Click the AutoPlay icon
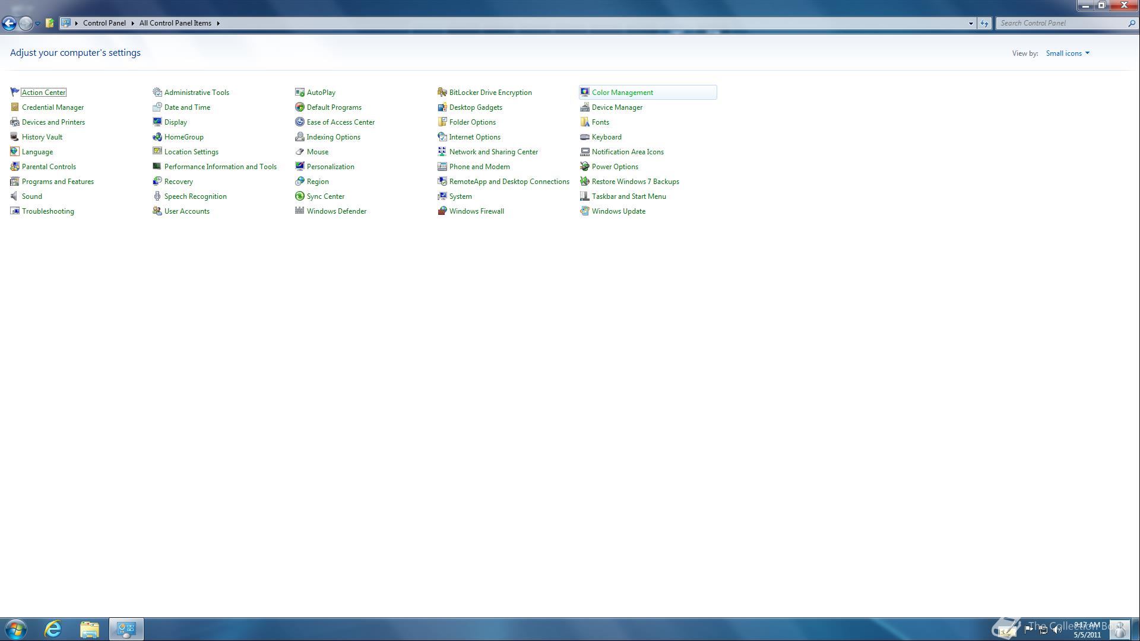The height and width of the screenshot is (641, 1140). [300, 92]
